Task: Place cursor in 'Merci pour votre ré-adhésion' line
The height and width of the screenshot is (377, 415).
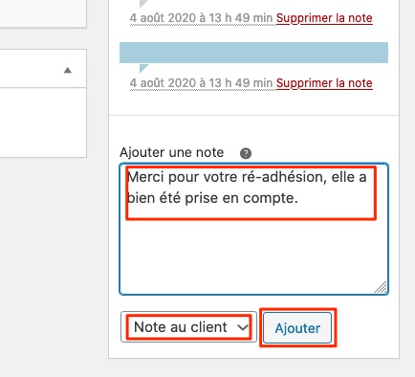Action: 247,177
